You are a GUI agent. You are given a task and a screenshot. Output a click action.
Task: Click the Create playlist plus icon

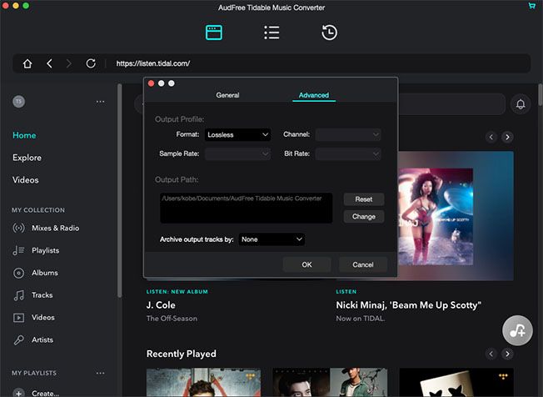(x=18, y=393)
